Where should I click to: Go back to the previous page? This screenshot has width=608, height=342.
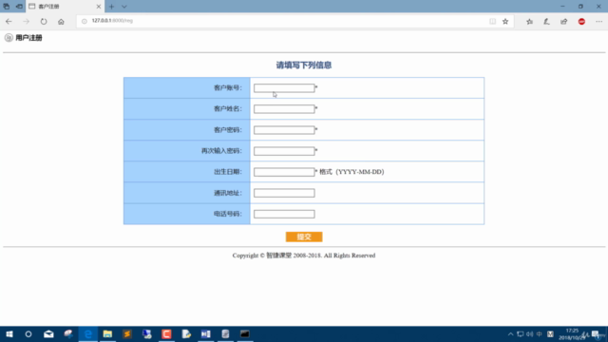[9, 21]
